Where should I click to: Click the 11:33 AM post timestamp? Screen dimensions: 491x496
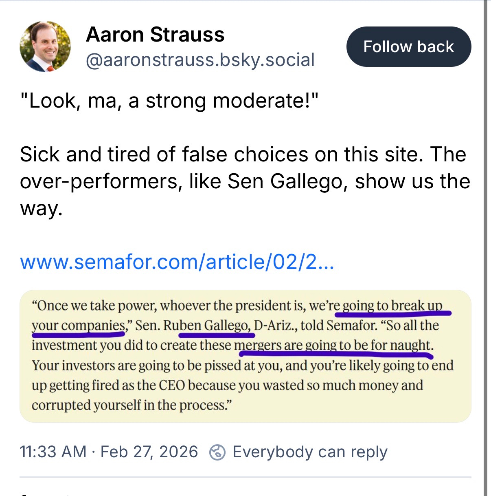pos(53,452)
